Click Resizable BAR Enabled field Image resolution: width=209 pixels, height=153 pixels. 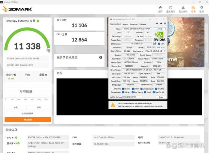(159, 85)
